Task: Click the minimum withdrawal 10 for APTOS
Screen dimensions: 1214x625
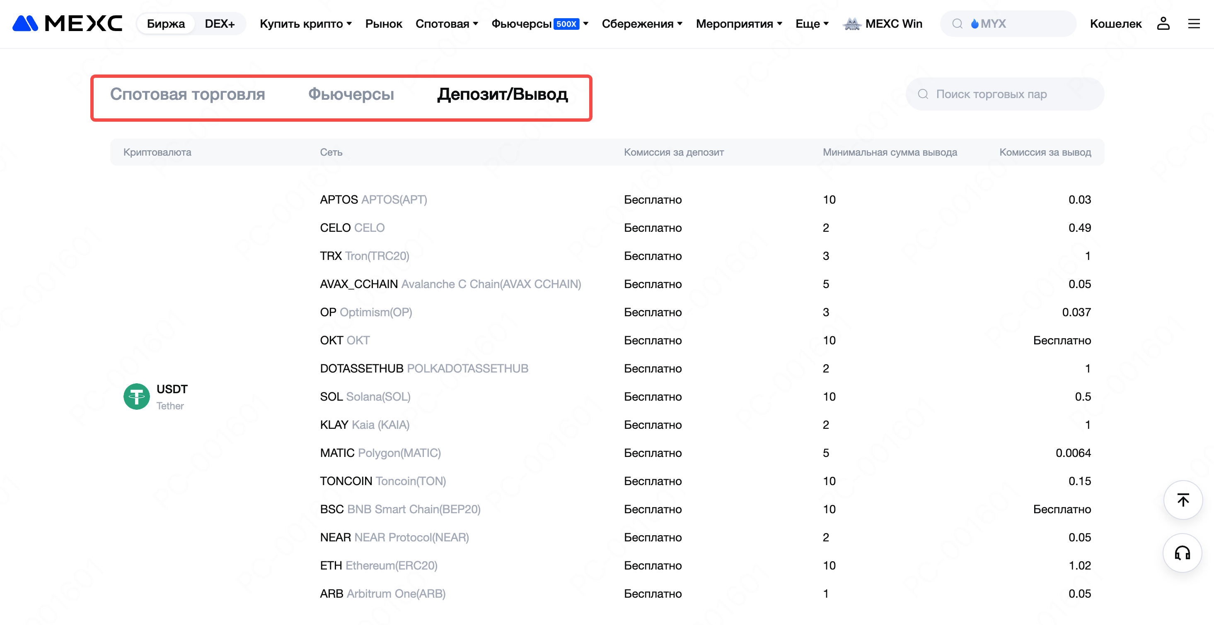Action: [x=829, y=200]
